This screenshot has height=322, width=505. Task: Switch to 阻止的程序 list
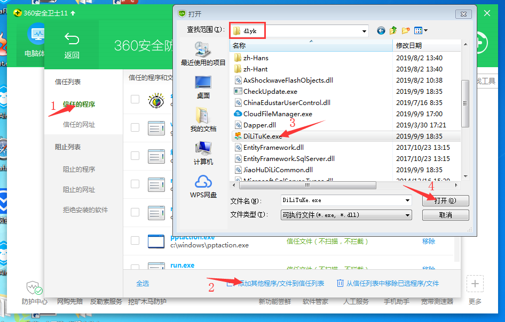coord(79,170)
